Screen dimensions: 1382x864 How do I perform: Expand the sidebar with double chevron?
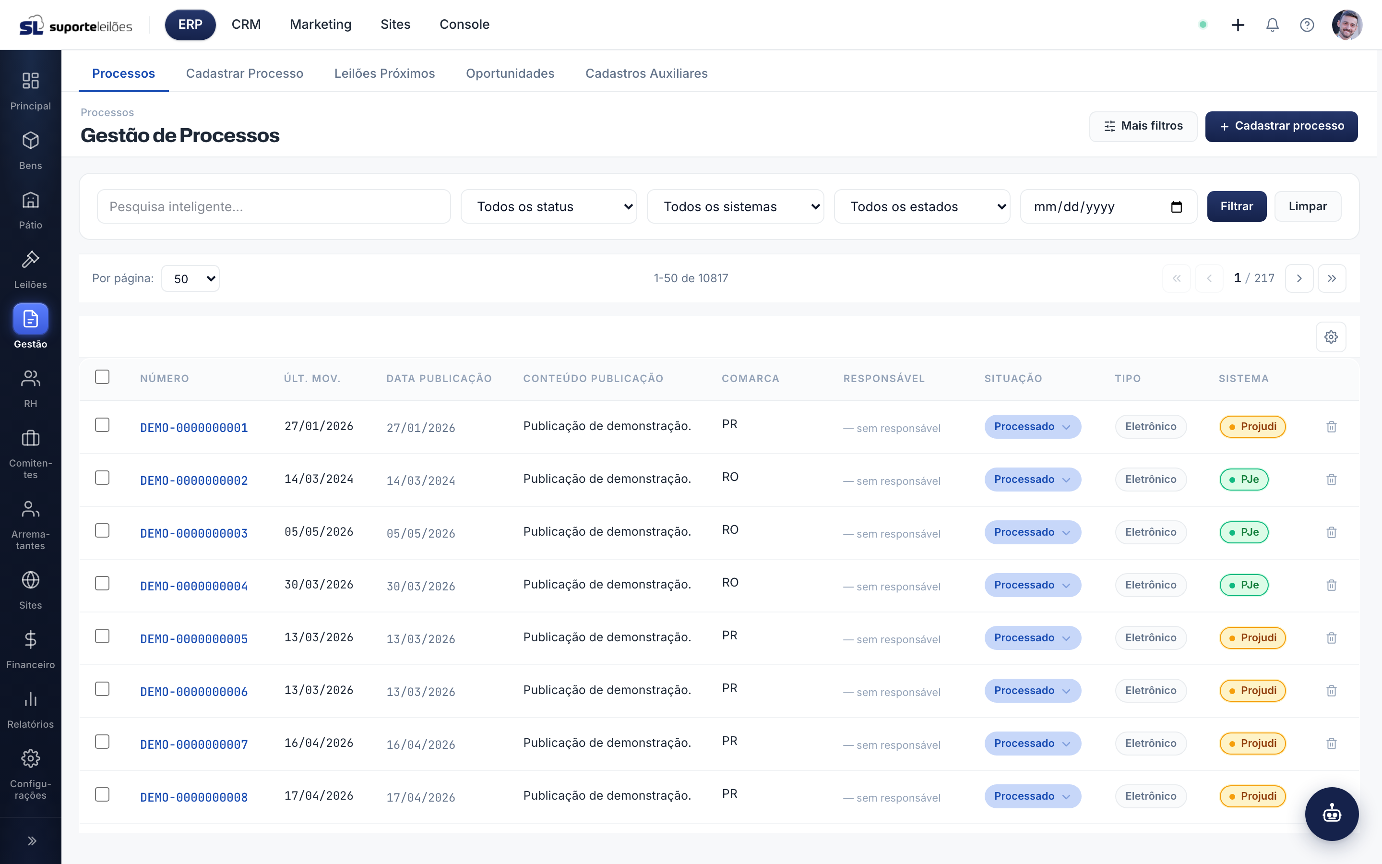click(x=32, y=840)
